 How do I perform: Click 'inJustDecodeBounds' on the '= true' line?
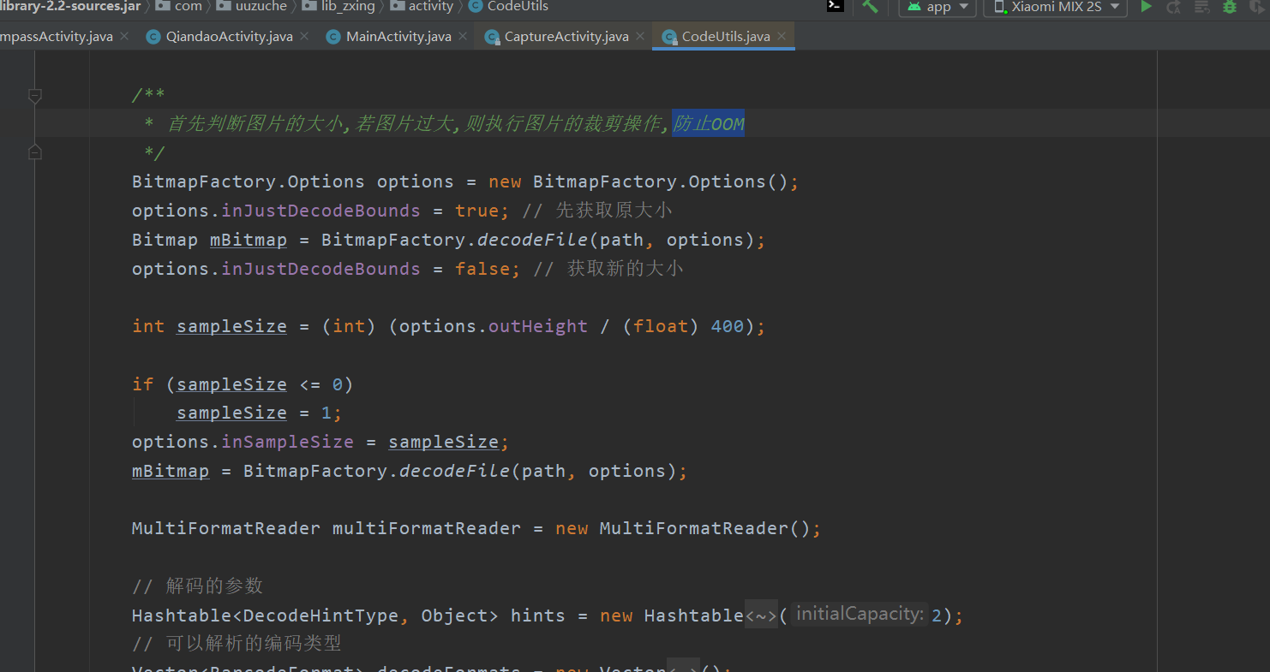320,211
